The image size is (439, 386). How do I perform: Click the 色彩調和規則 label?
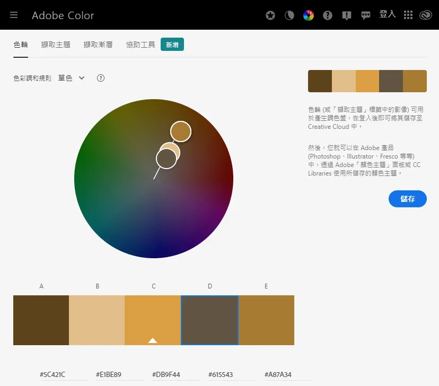(32, 78)
